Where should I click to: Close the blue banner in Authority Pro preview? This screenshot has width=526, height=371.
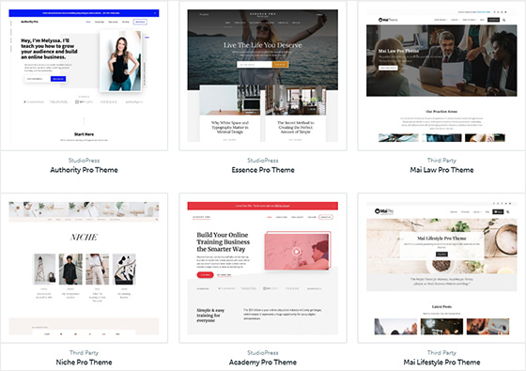tap(155, 13)
